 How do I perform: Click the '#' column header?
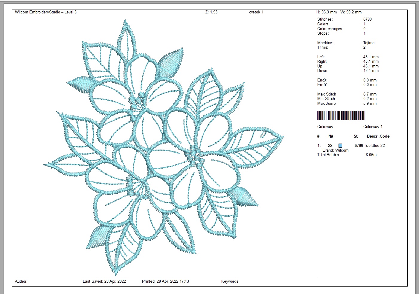[x=318, y=136]
